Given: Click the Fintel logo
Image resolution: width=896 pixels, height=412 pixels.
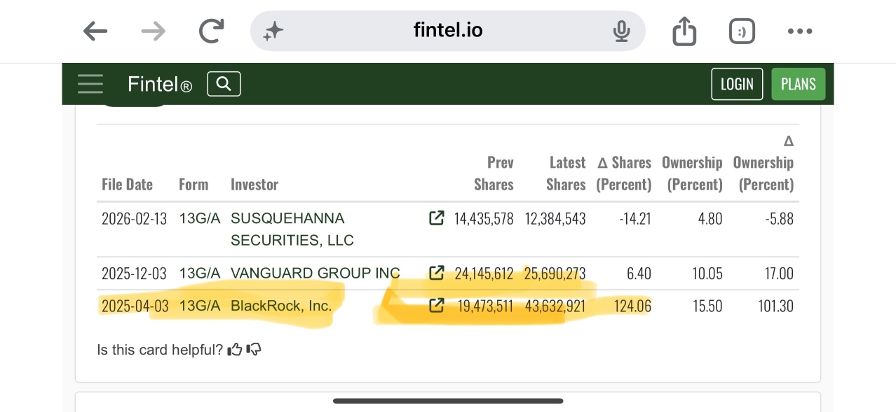Looking at the screenshot, I should coord(160,85).
